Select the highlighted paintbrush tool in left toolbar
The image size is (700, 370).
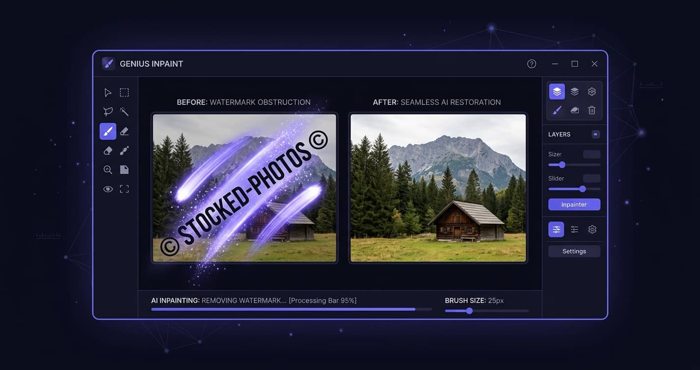(x=108, y=131)
